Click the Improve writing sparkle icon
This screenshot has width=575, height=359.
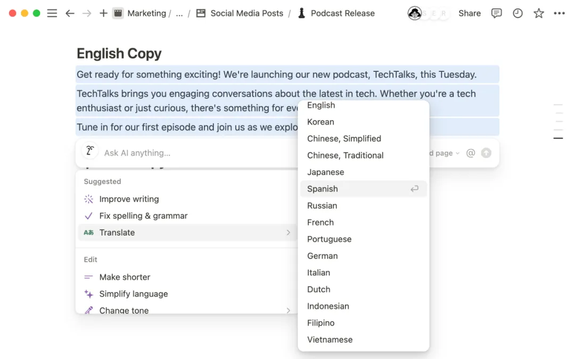89,199
